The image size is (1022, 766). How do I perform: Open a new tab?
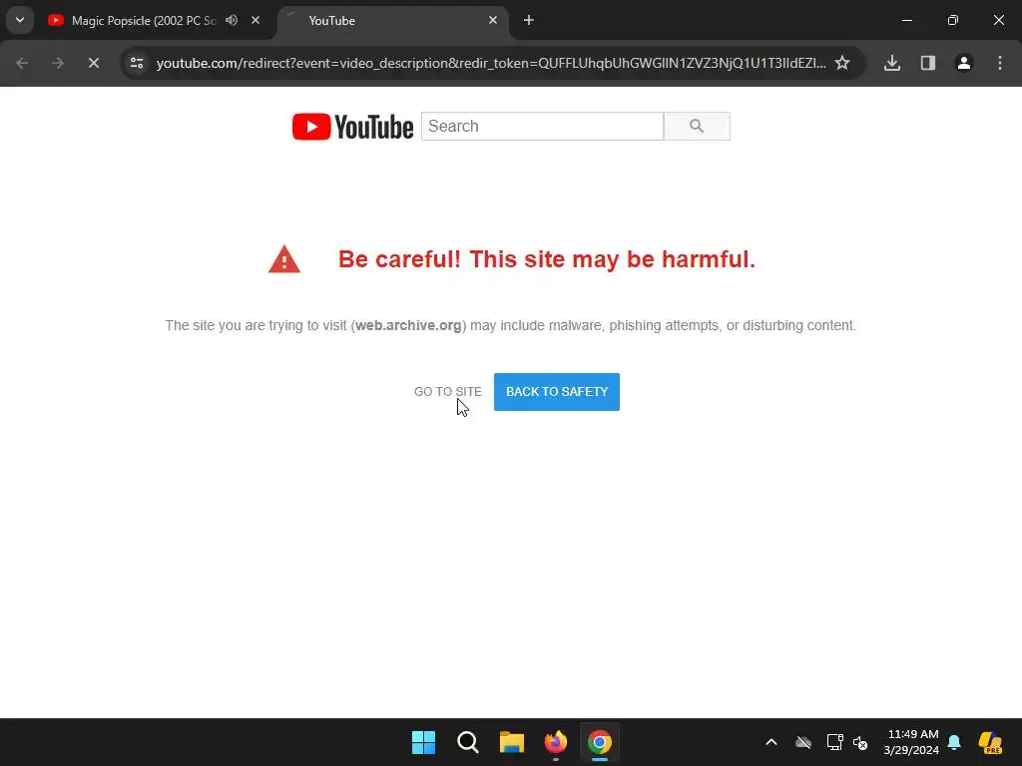[x=529, y=20]
